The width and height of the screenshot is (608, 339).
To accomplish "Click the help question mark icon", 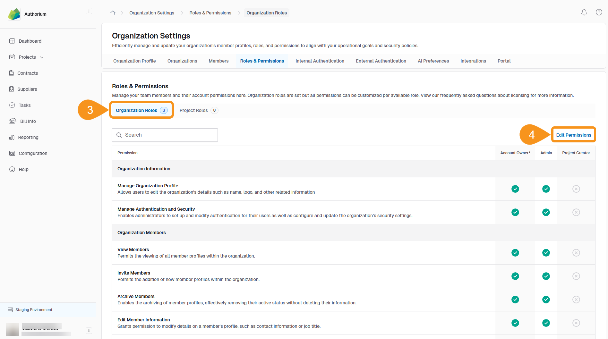I will pos(599,13).
